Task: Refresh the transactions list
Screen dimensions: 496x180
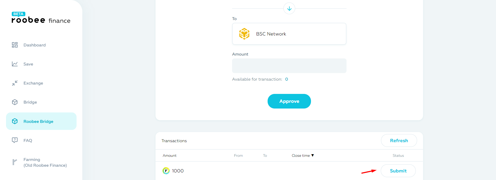Action: click(399, 141)
